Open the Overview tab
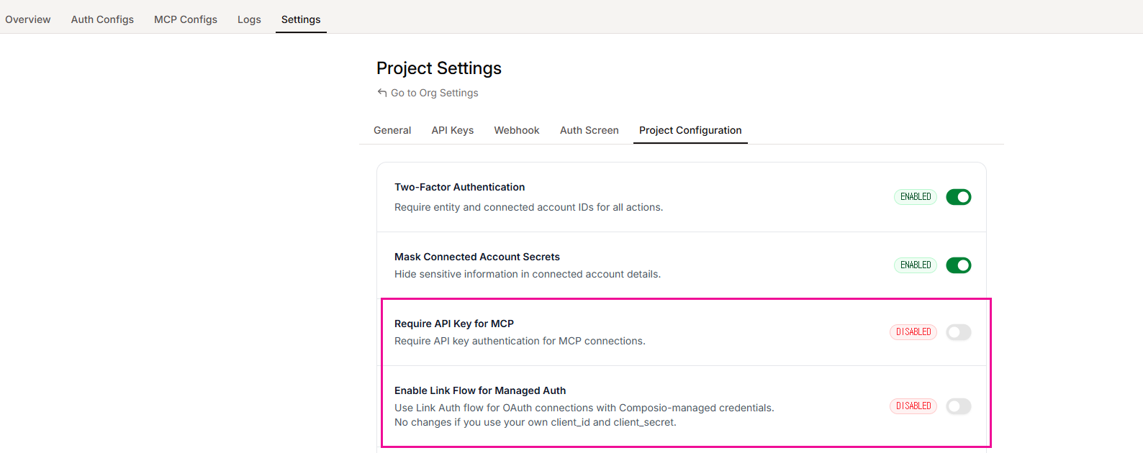This screenshot has width=1143, height=453. (x=28, y=19)
